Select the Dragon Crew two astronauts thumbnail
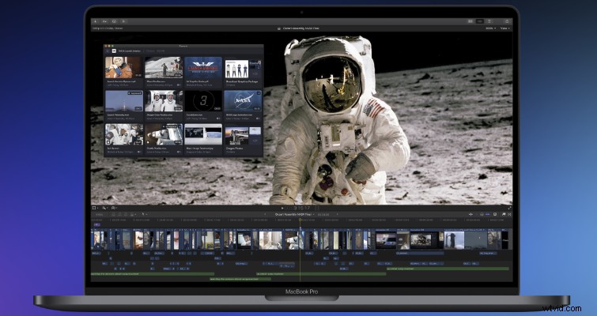The image size is (597, 316). [164, 101]
